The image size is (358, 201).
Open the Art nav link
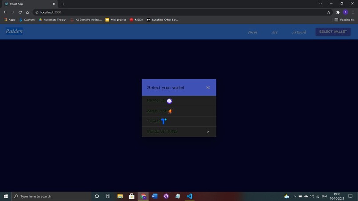click(x=274, y=32)
